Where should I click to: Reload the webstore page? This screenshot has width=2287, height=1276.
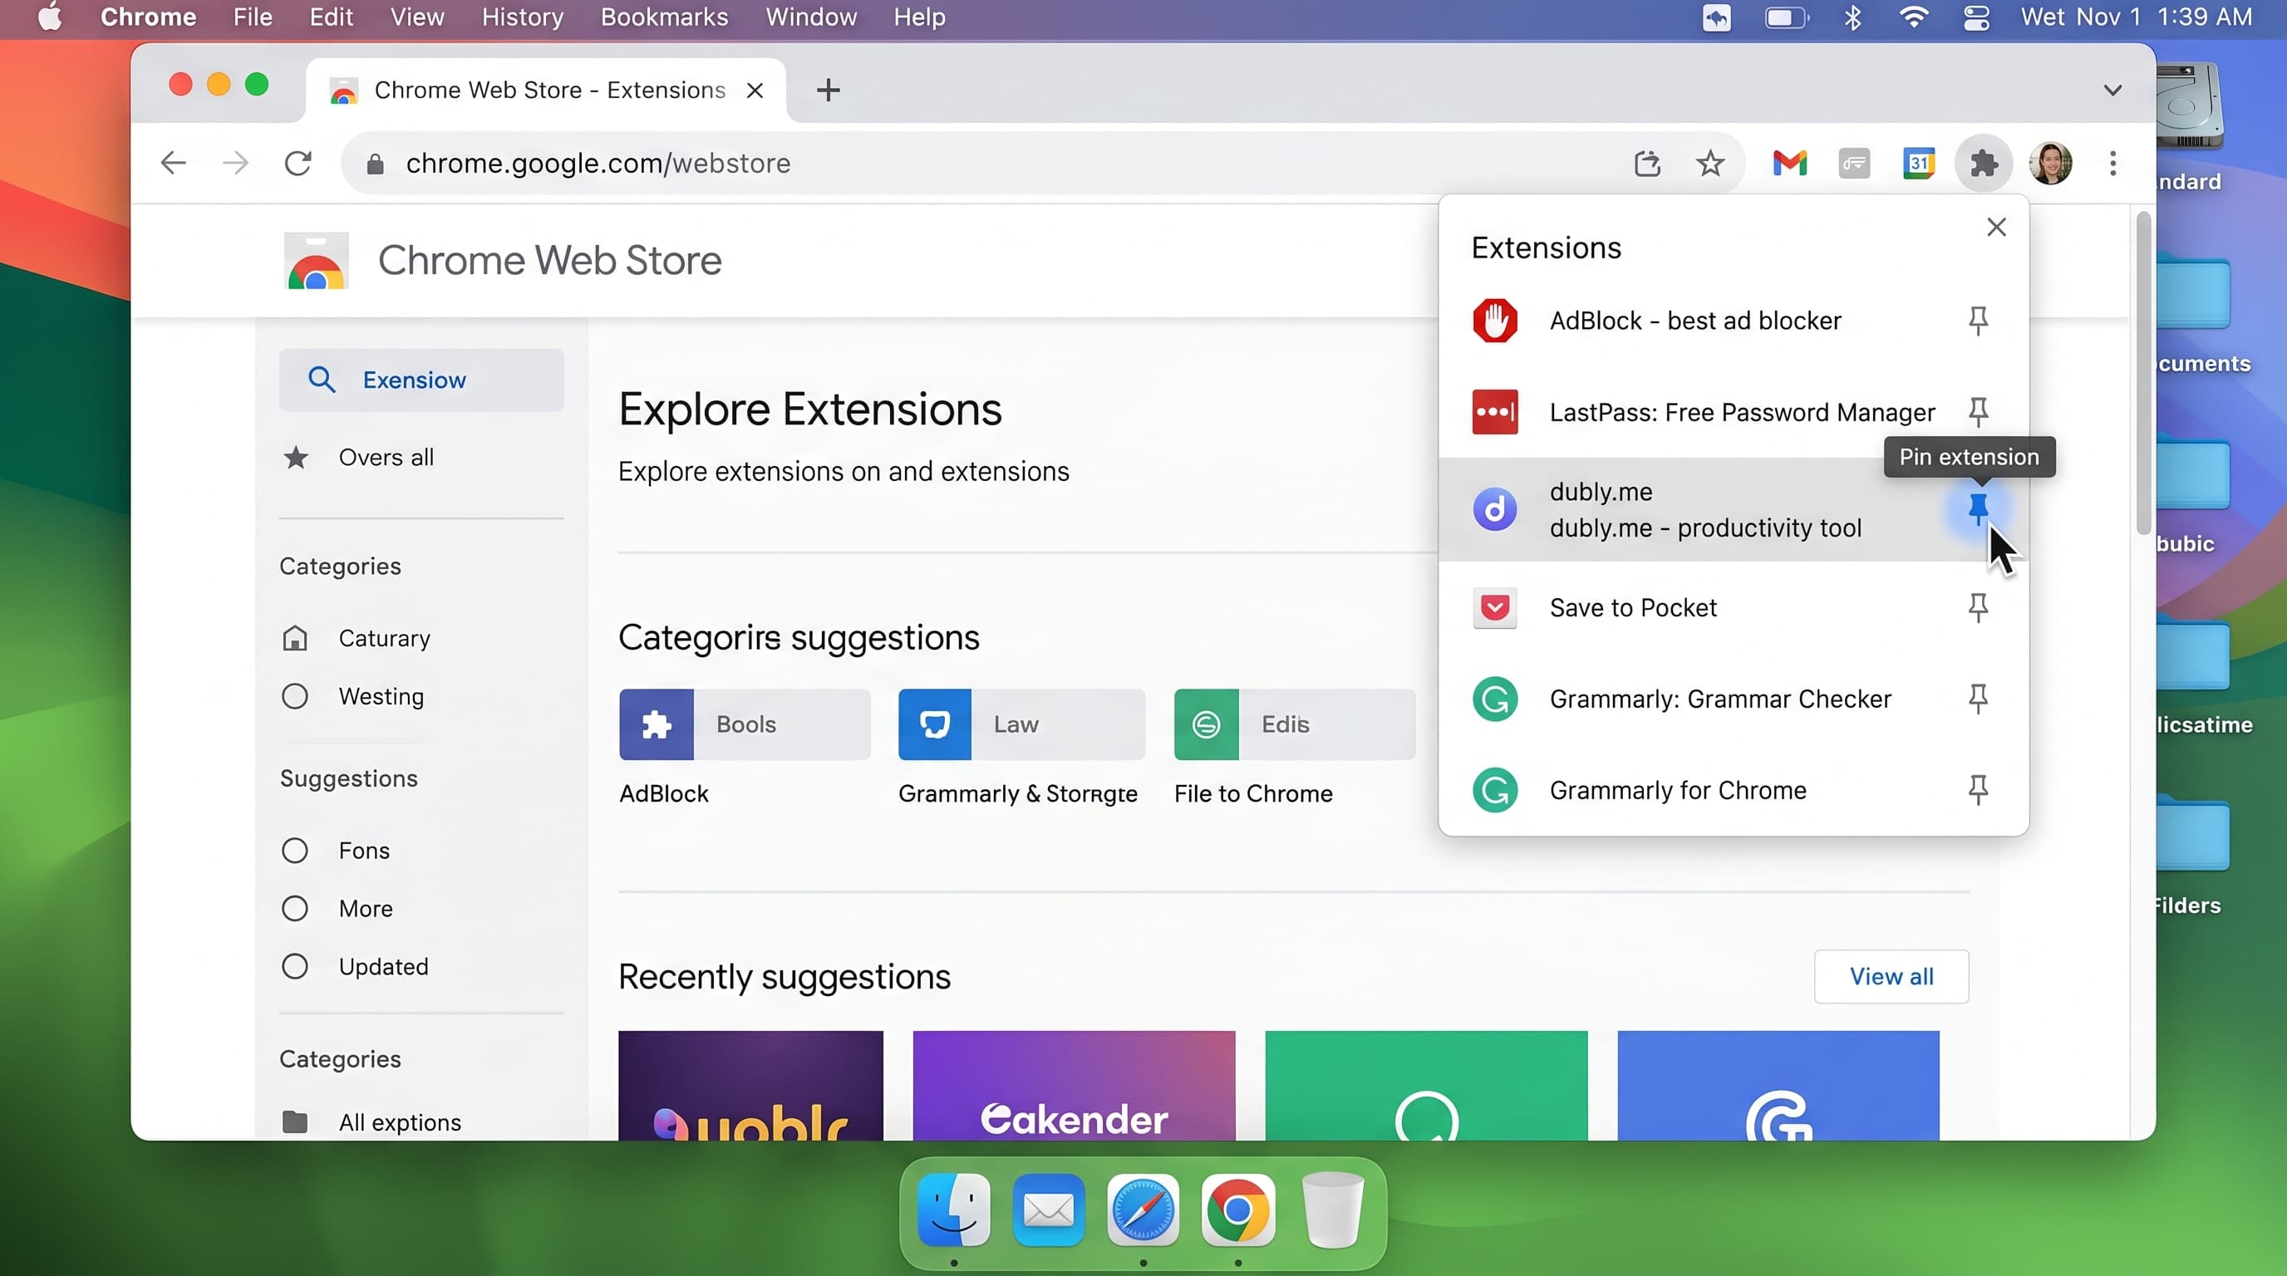pyautogui.click(x=298, y=164)
